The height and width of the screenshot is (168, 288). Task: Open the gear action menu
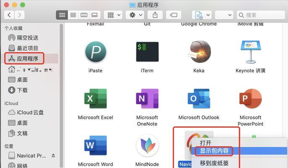tap(135, 15)
